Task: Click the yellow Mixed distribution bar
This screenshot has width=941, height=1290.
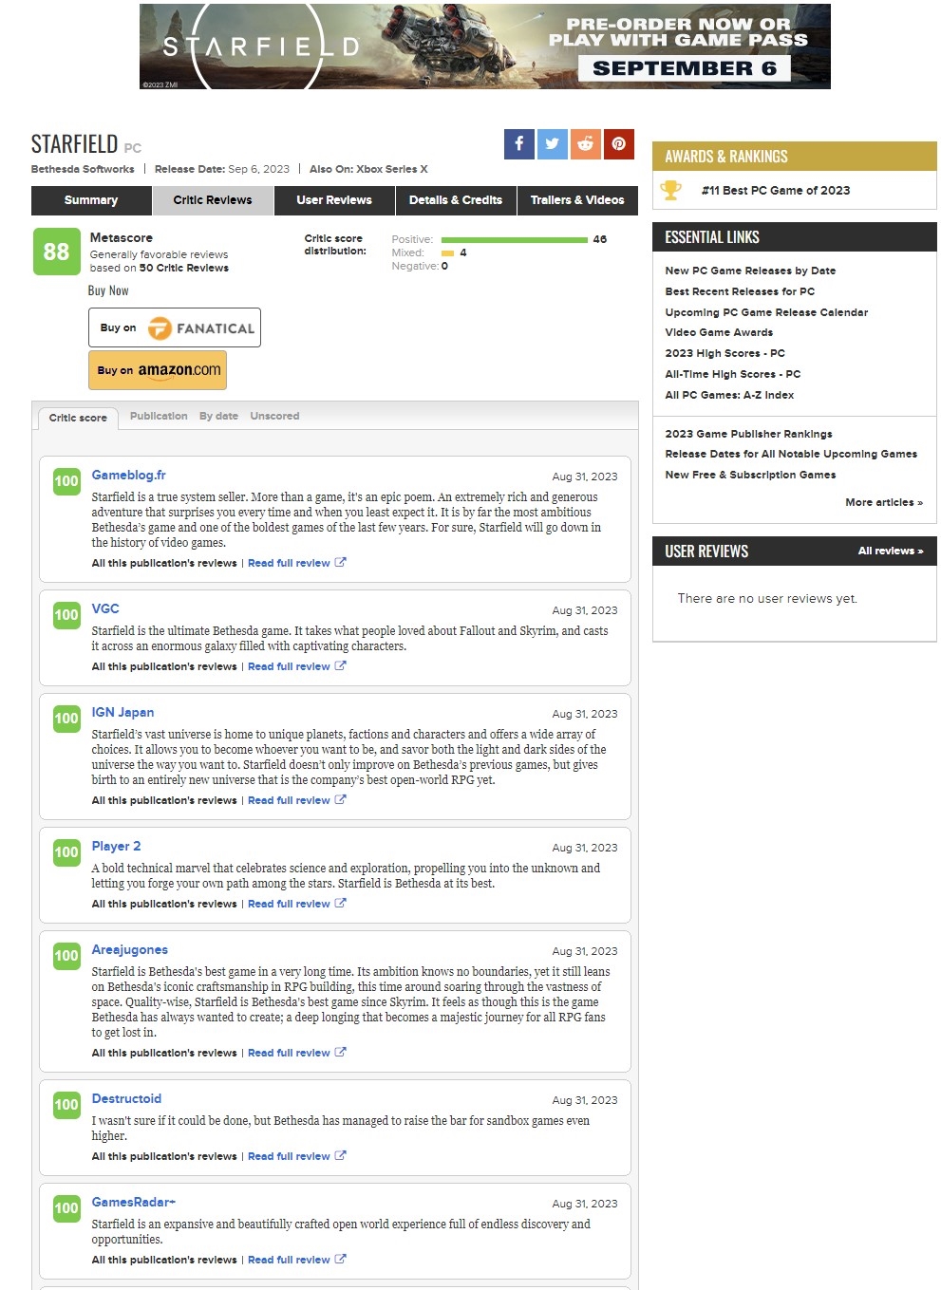Action: pyautogui.click(x=447, y=253)
